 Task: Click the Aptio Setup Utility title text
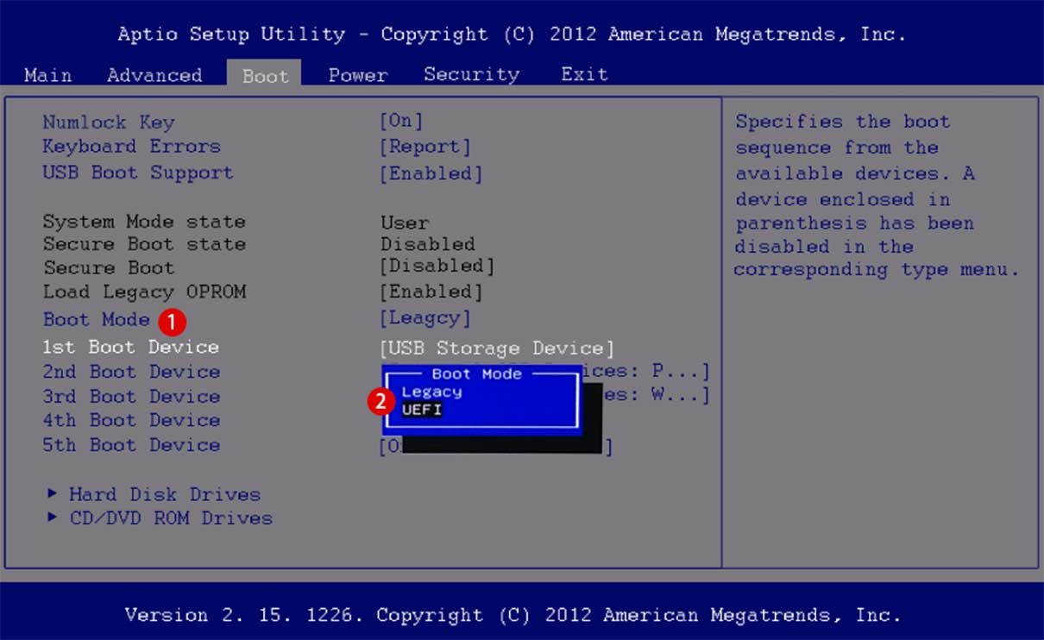[x=512, y=35]
